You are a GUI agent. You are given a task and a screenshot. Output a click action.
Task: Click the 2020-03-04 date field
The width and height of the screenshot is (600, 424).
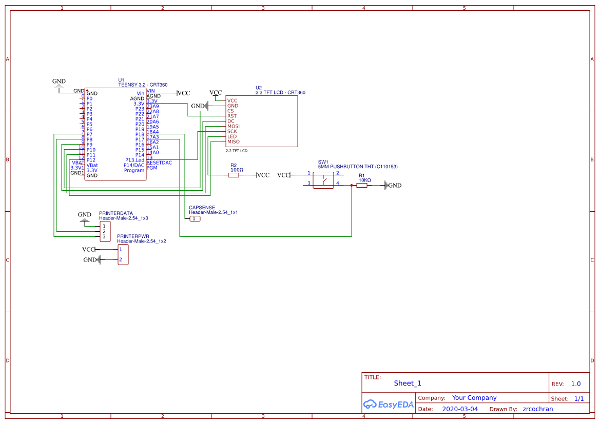pyautogui.click(x=460, y=409)
